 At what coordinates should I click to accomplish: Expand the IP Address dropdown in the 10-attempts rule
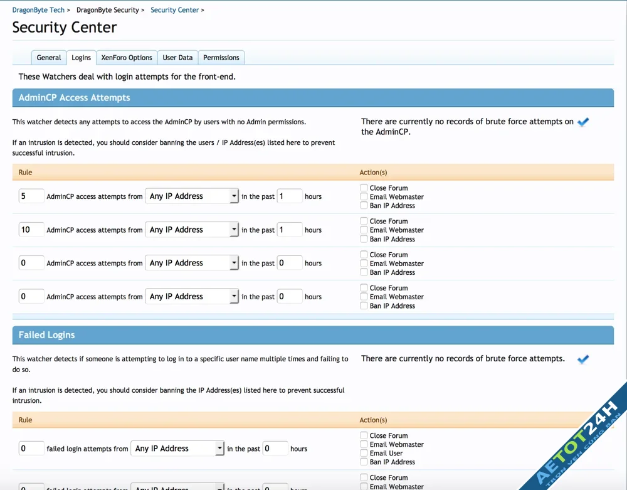[x=191, y=230]
